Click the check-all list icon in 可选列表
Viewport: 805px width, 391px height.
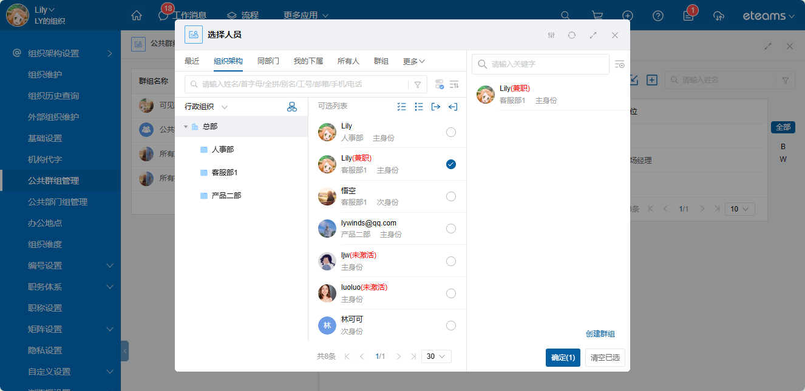click(401, 107)
